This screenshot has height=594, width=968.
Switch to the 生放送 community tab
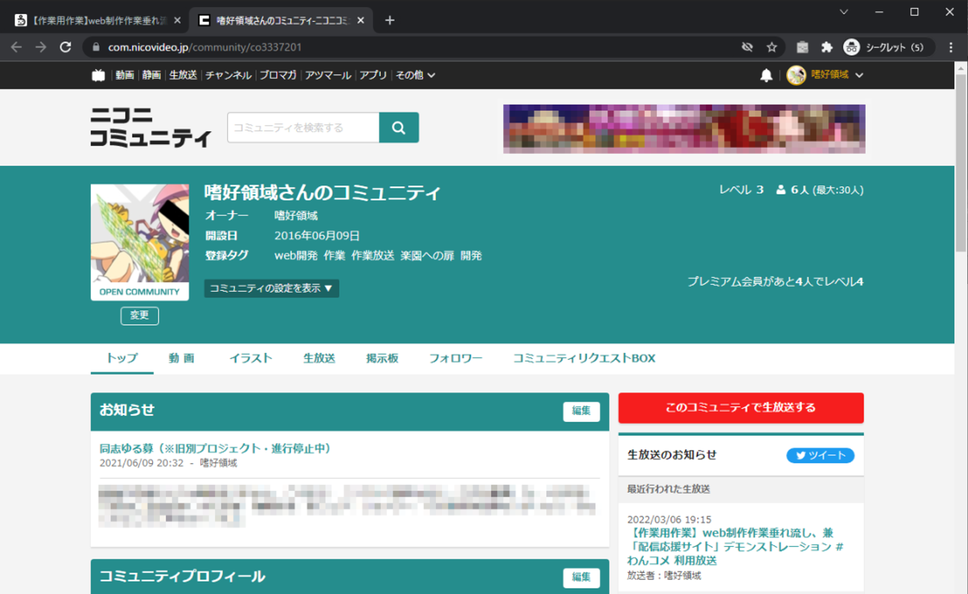(319, 358)
